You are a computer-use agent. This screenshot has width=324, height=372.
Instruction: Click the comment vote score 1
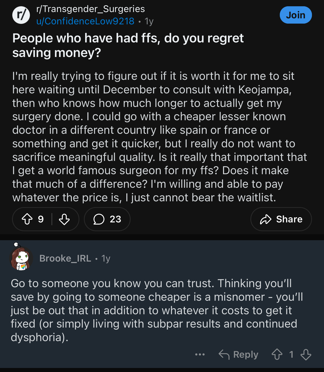291,354
